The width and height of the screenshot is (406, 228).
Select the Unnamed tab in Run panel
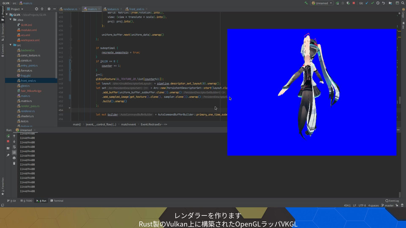25,130
